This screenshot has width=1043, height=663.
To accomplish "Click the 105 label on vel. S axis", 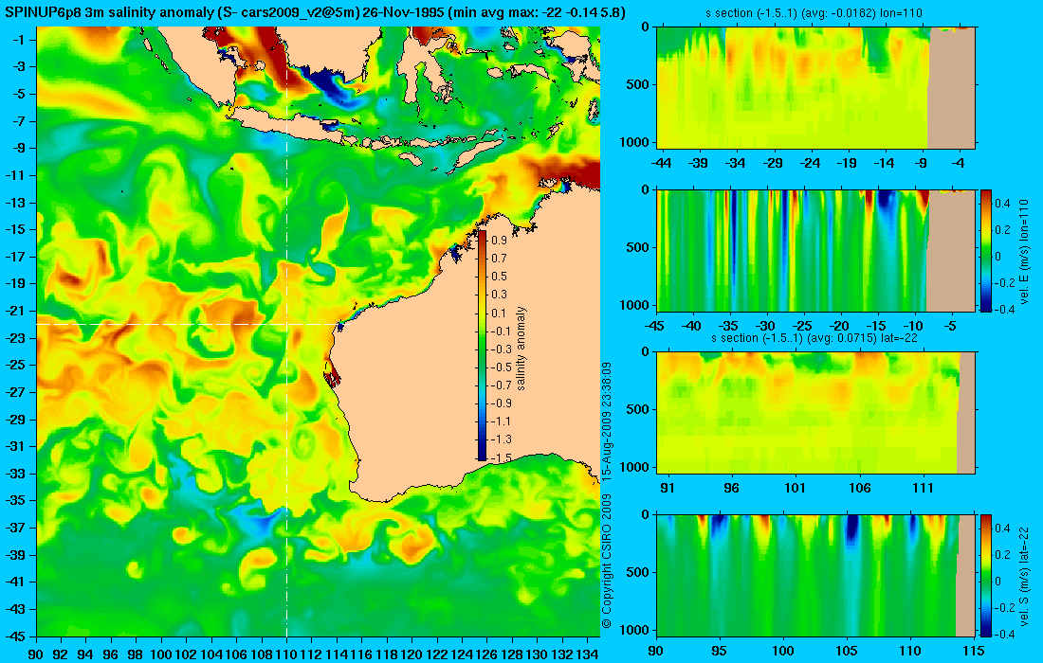I will [846, 651].
